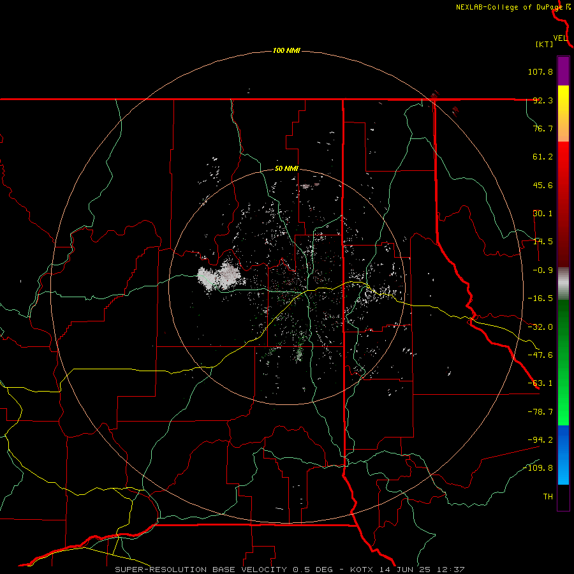Screen dimensions: 574x574
Task: Click the 76.7 velocity scale value
Action: pyautogui.click(x=543, y=128)
